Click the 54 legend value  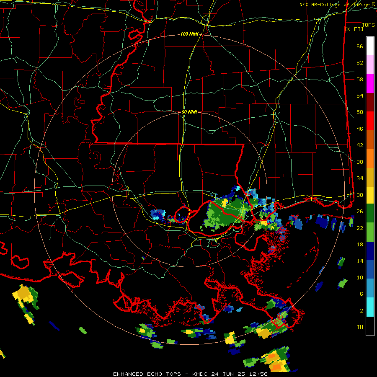[x=360, y=96]
